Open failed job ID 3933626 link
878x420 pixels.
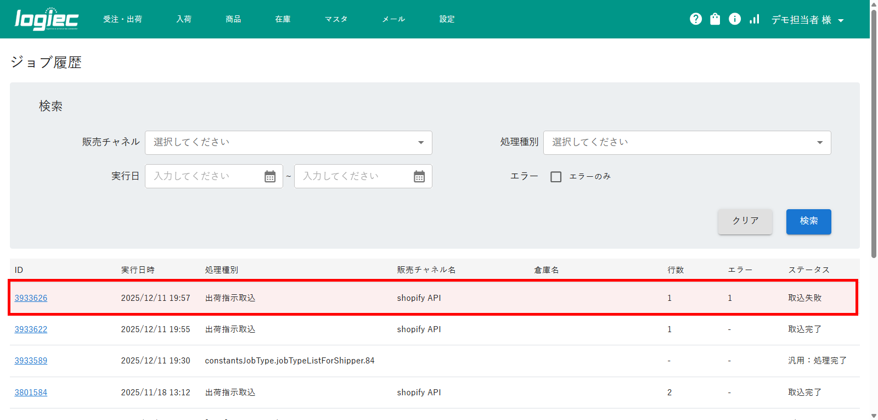pyautogui.click(x=31, y=298)
